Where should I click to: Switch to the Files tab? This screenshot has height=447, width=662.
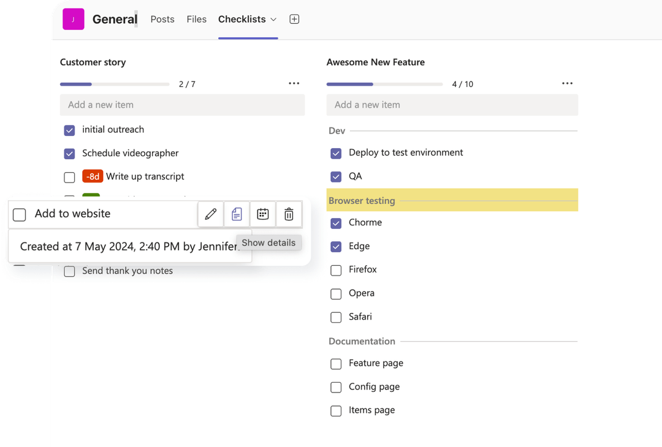click(x=196, y=19)
